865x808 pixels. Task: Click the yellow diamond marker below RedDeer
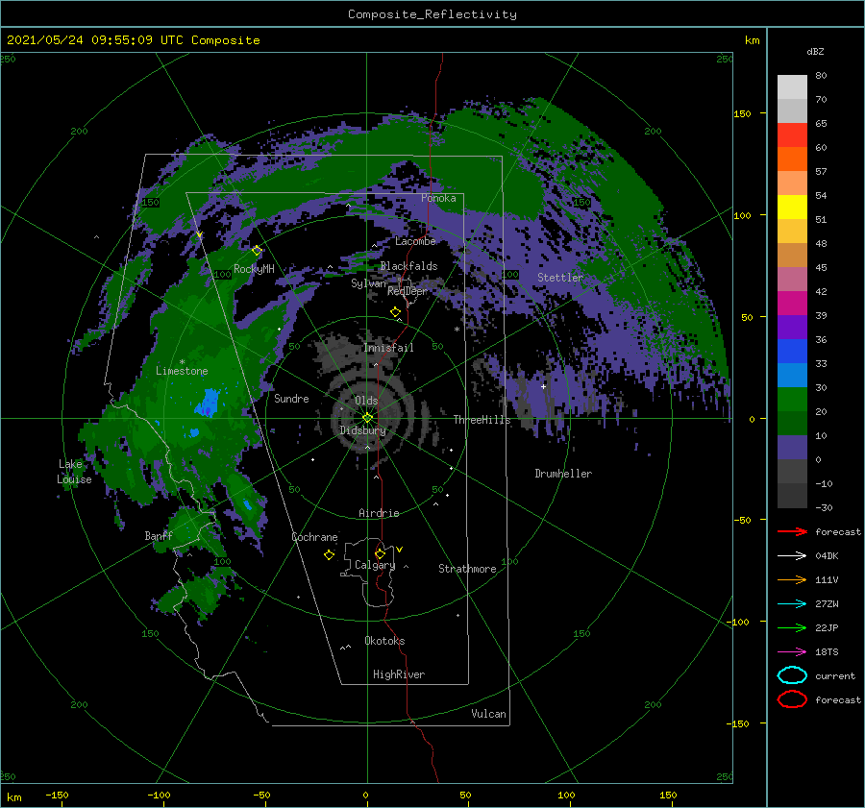pyautogui.click(x=395, y=312)
